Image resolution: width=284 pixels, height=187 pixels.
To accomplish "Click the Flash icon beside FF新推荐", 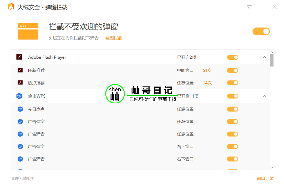I will click(20, 70).
